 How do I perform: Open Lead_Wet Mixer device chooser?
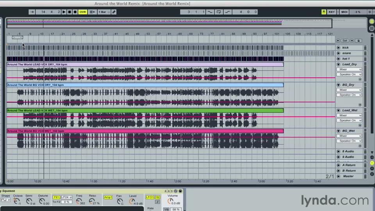(x=349, y=116)
